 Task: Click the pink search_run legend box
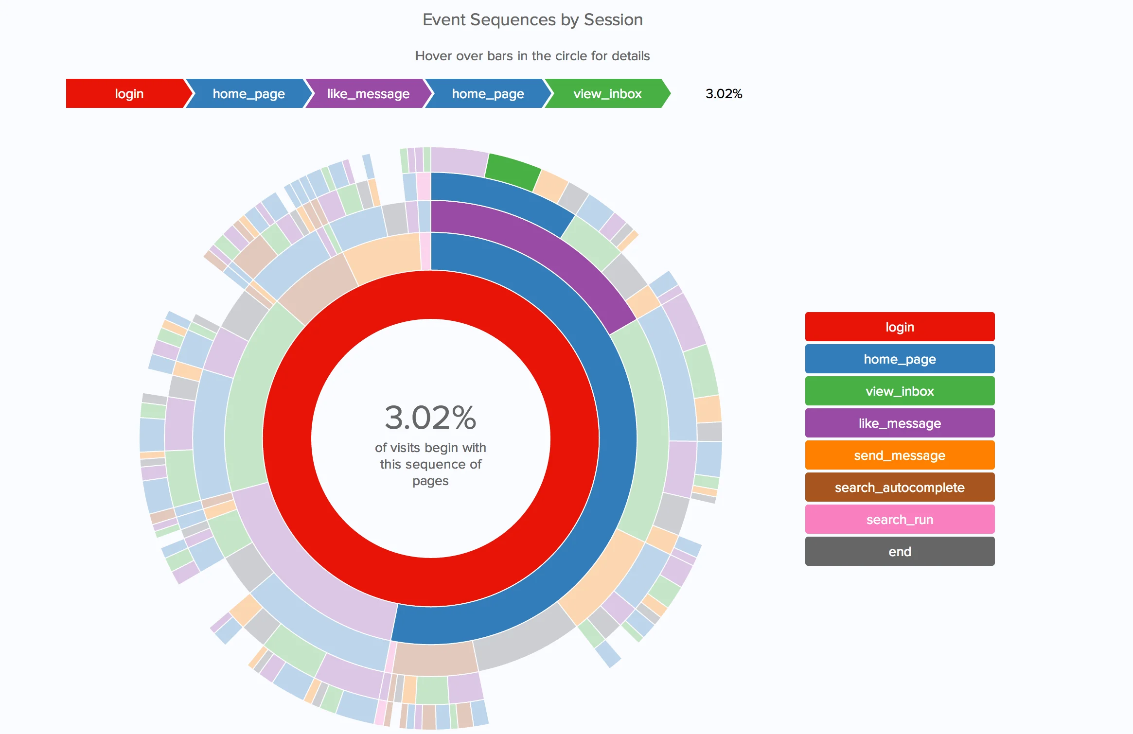click(x=899, y=519)
